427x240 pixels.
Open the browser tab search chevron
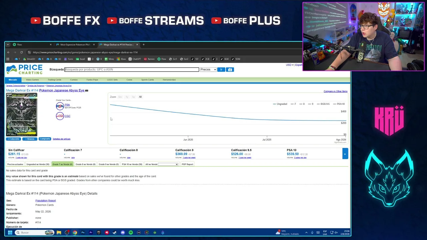coord(8,45)
